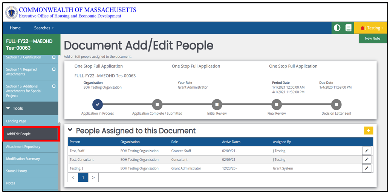The image size is (390, 194).
Task: Open Section 14. Required Attachments
Action: click(x=21, y=72)
